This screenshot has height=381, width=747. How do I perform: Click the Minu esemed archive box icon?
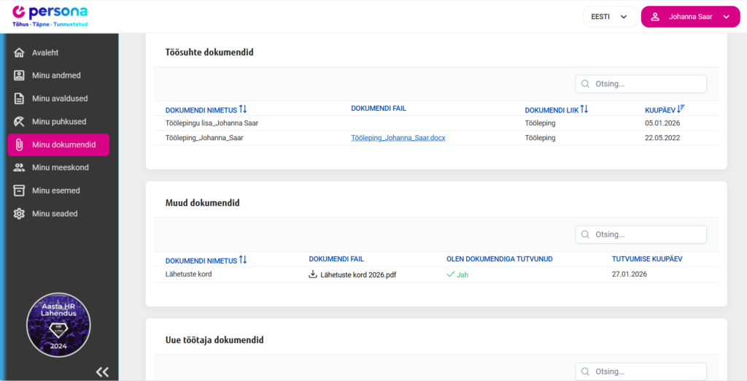20,190
